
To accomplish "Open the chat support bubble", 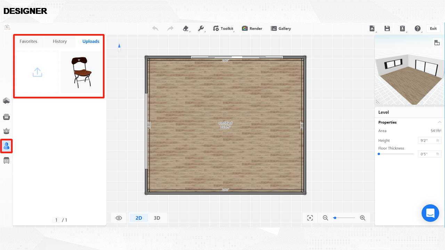I will (x=430, y=213).
